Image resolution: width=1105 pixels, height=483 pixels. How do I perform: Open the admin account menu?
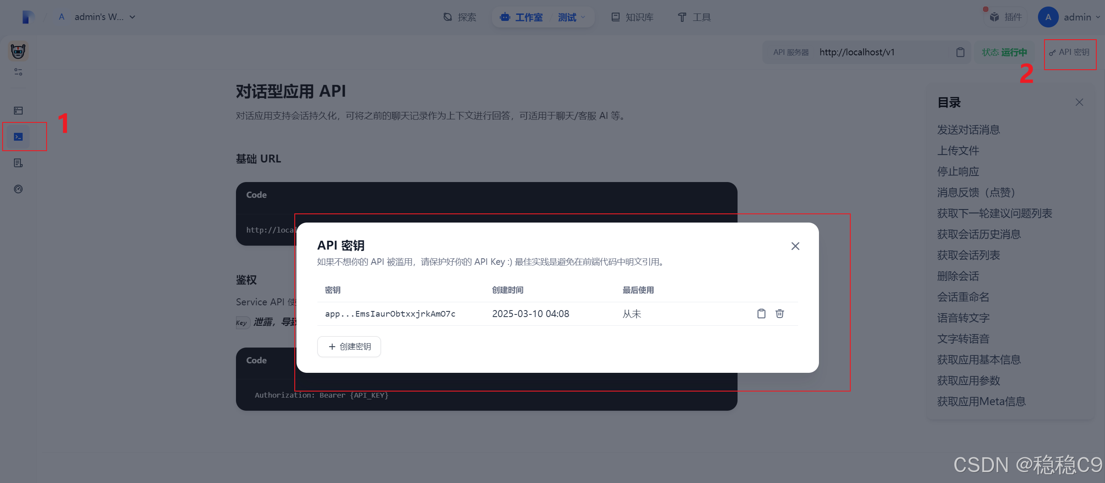[x=1069, y=17]
